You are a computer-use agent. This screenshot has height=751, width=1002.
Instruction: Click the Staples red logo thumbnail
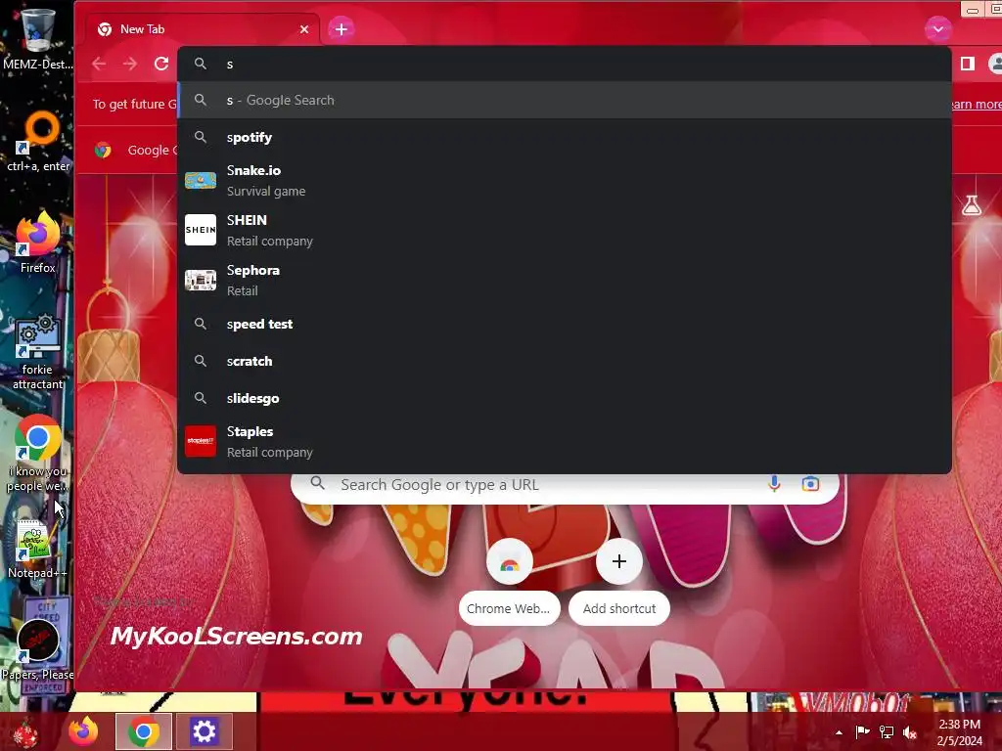coord(201,441)
